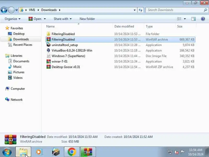The image size is (209, 157).
Task: Select the FilteringDisabled WinRAR archive icon
Action: 48,40
